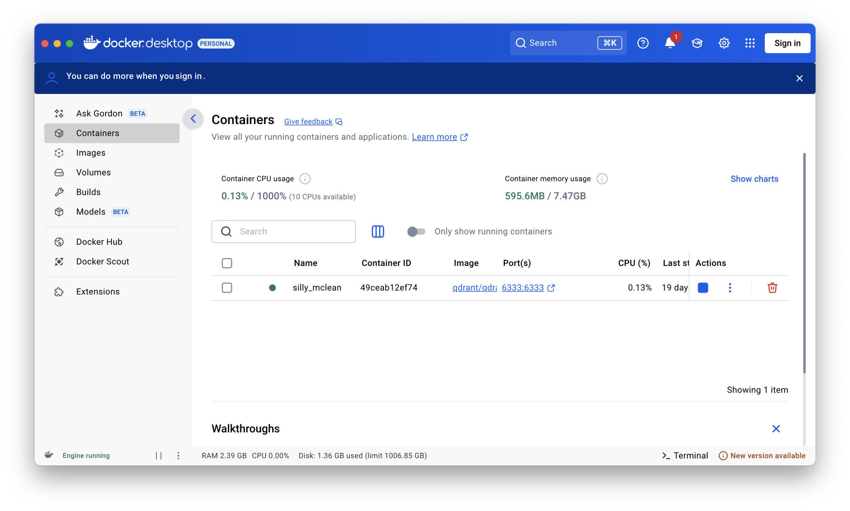Image resolution: width=850 pixels, height=511 pixels.
Task: Check the silly_mclean row checkbox
Action: [227, 287]
